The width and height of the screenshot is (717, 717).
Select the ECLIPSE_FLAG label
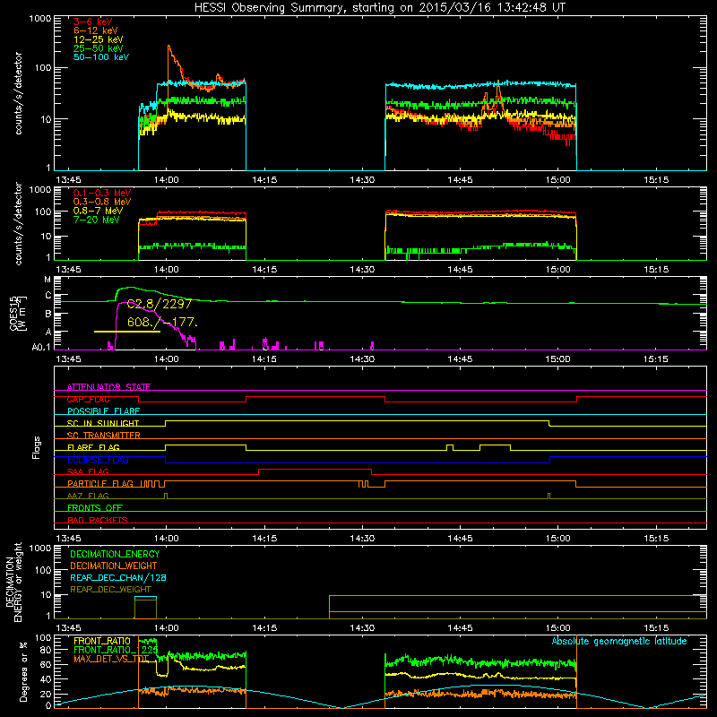[98, 460]
